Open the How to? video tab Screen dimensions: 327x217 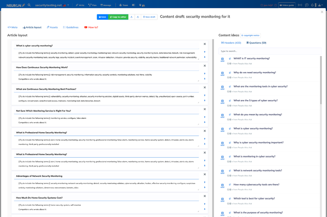tap(91, 27)
